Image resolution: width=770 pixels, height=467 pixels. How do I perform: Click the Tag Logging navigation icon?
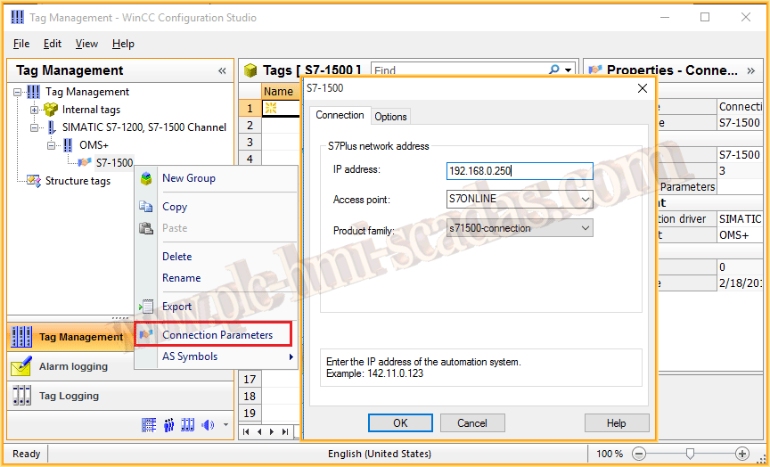coord(21,396)
